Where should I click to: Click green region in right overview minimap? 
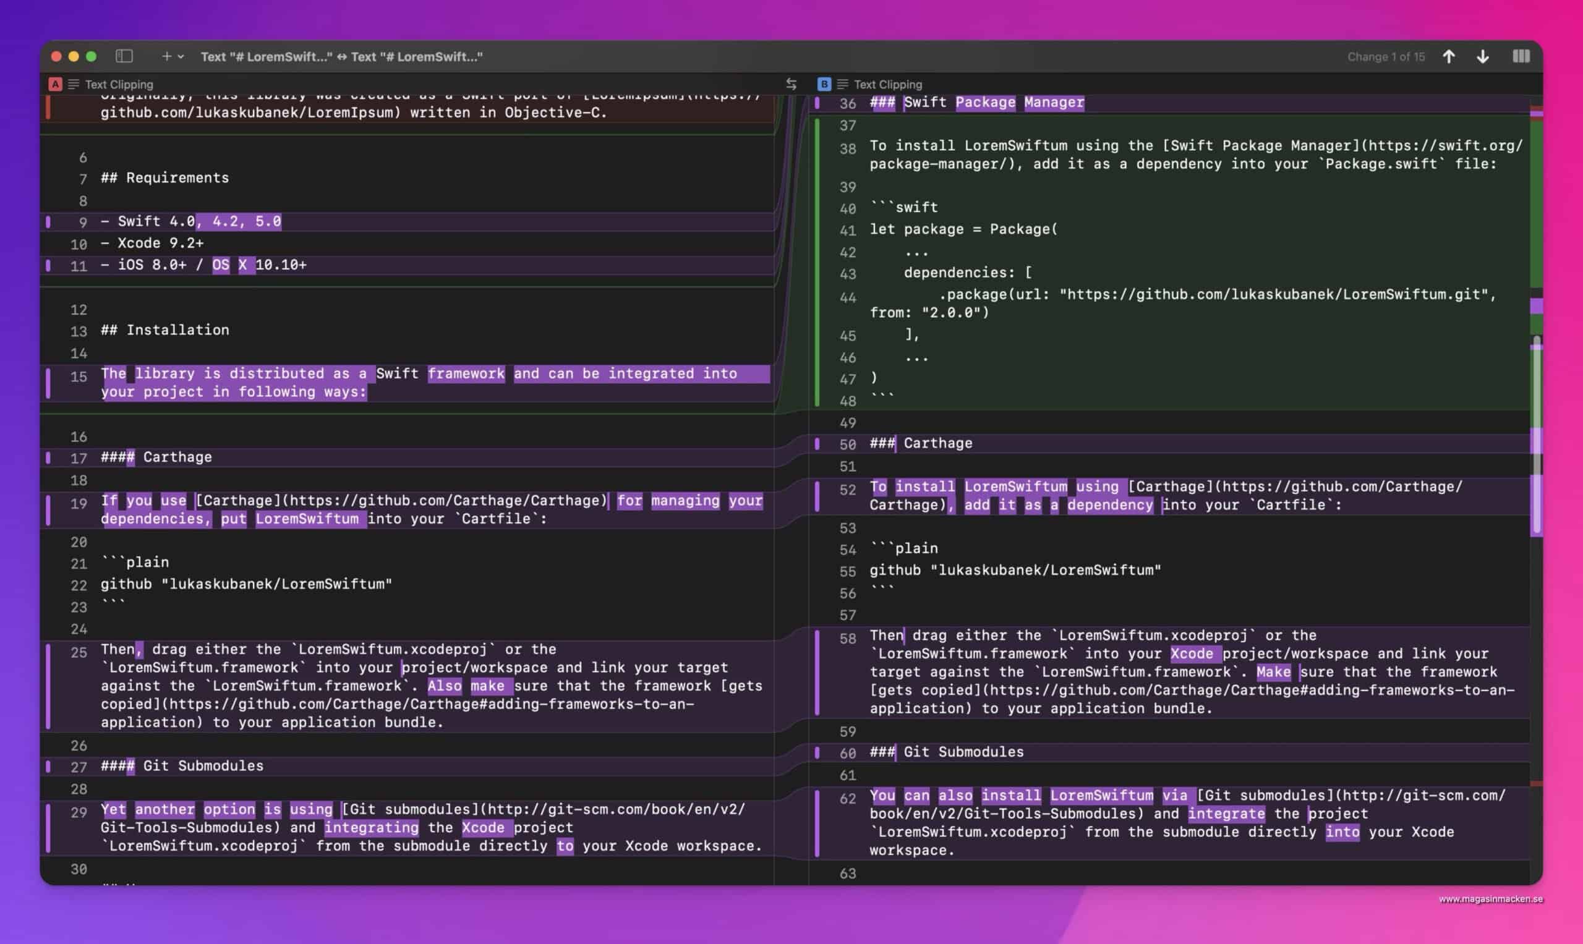point(1536,203)
